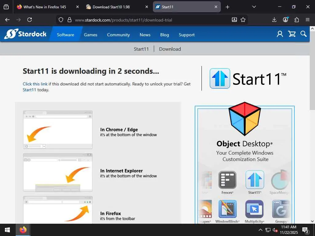Click the Stardock logo
The image size is (315, 236).
point(25,34)
